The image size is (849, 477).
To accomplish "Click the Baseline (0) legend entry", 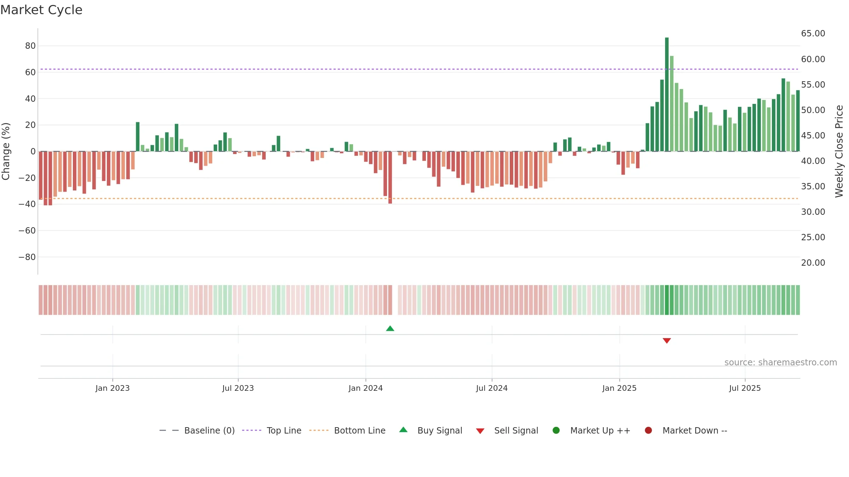I will point(197,430).
